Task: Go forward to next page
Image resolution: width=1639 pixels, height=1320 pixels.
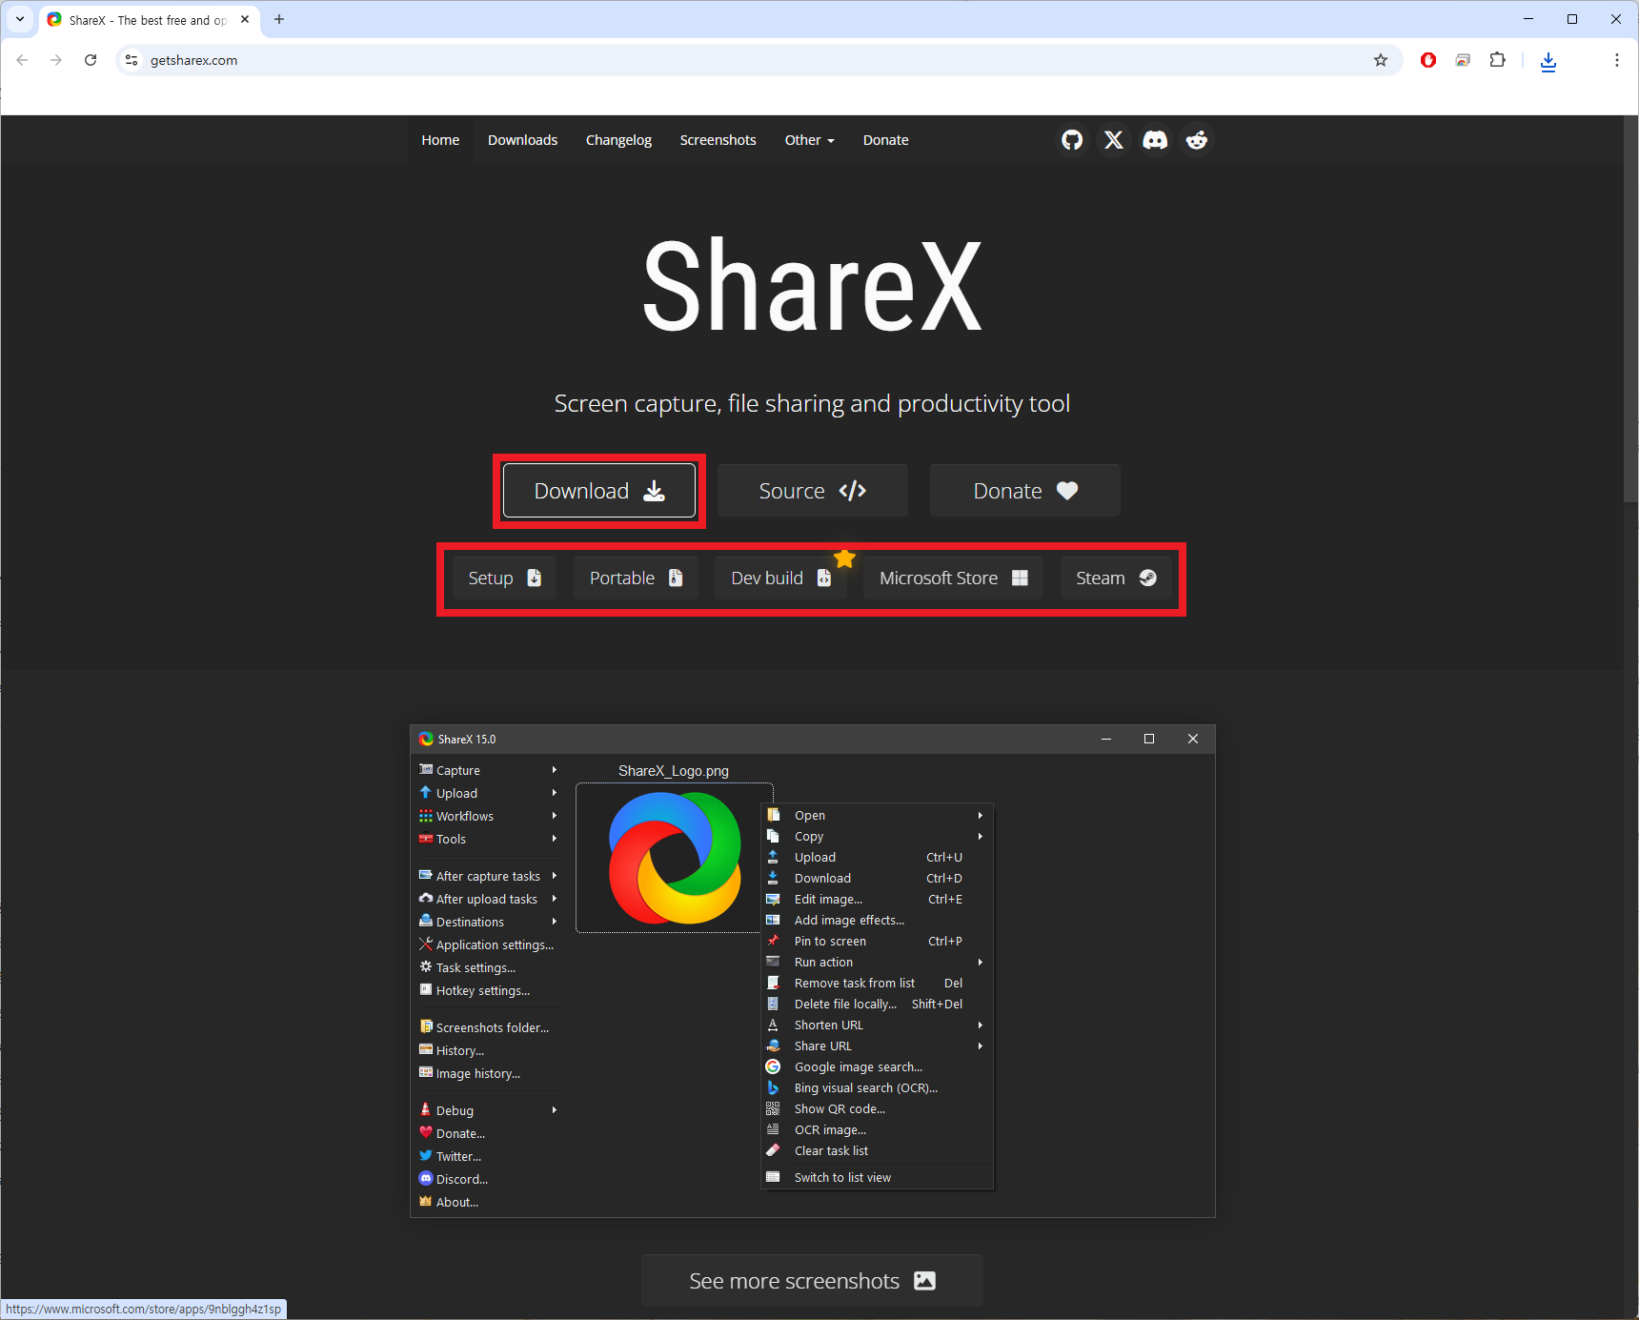Action: tap(56, 60)
